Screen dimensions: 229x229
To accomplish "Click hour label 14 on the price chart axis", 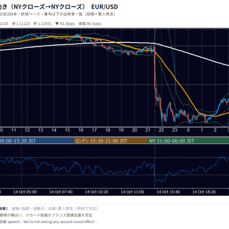I will point(54,130).
